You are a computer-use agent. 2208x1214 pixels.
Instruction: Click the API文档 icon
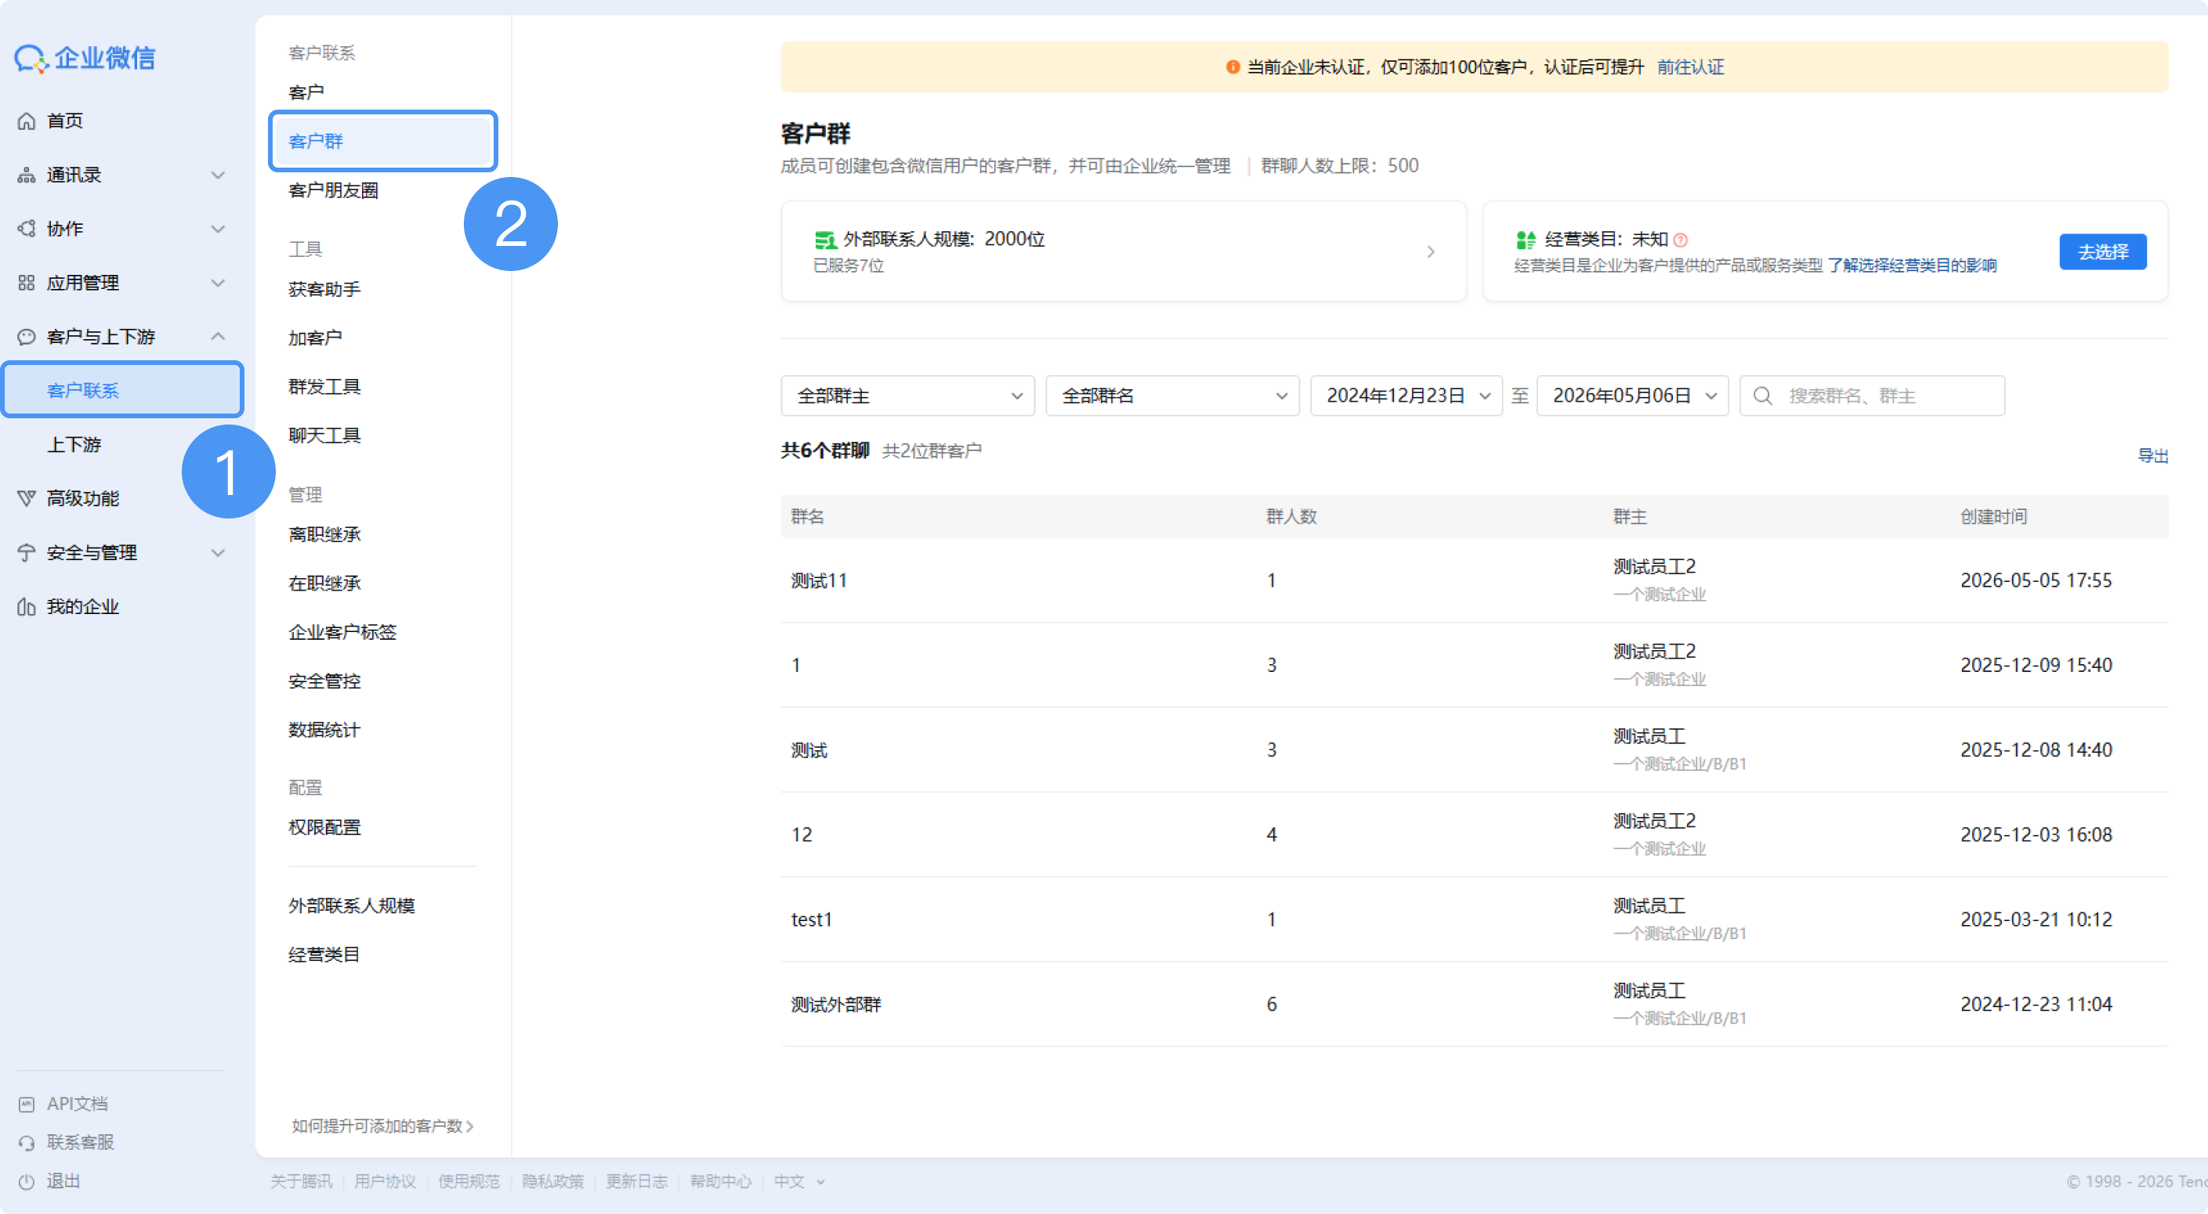point(27,1104)
